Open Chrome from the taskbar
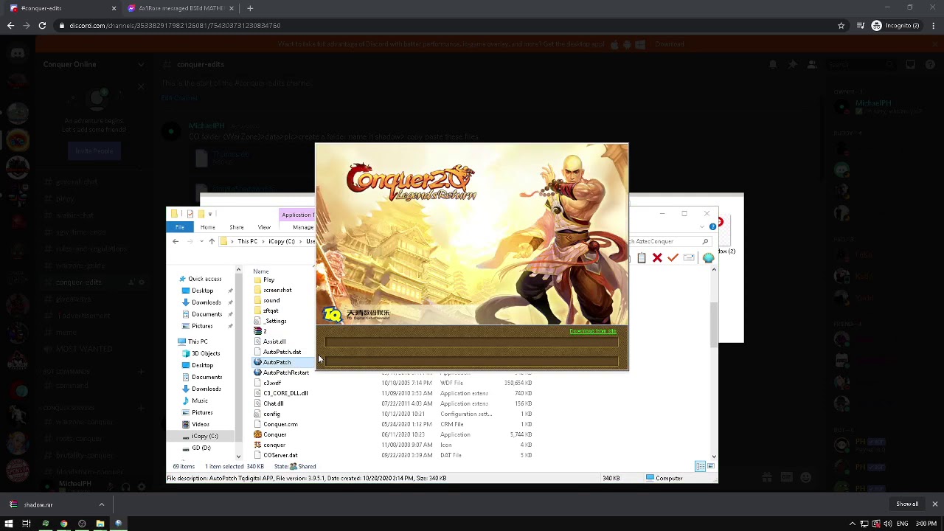 pyautogui.click(x=63, y=524)
